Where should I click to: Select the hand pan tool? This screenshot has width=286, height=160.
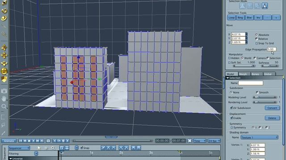pos(4,99)
